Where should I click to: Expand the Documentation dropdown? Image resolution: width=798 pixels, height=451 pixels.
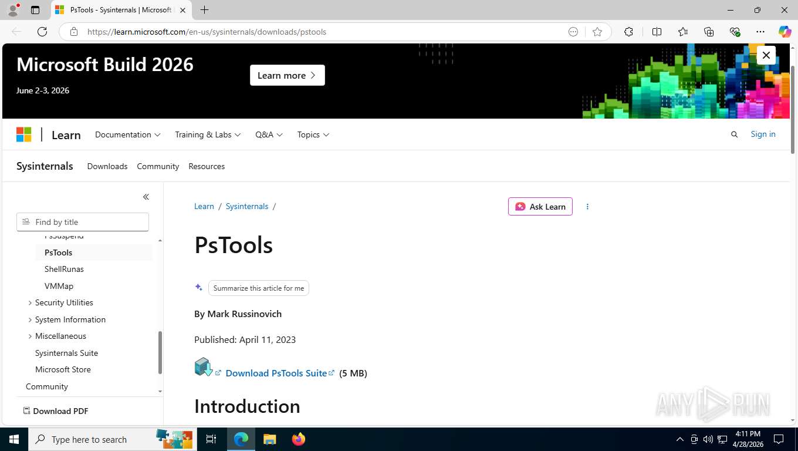coord(127,134)
